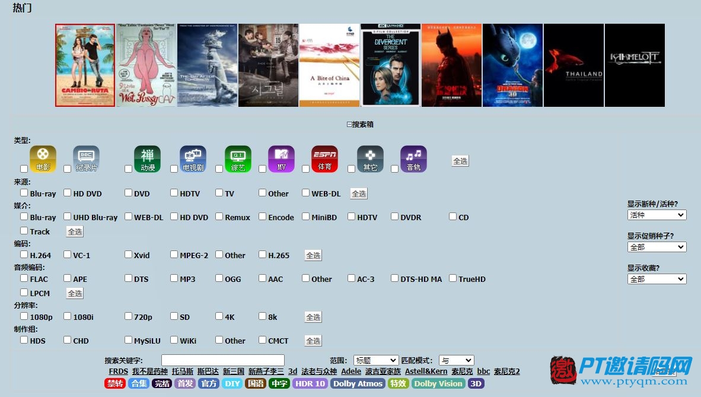
Task: Check the Track medium checkbox
Action: click(x=24, y=231)
